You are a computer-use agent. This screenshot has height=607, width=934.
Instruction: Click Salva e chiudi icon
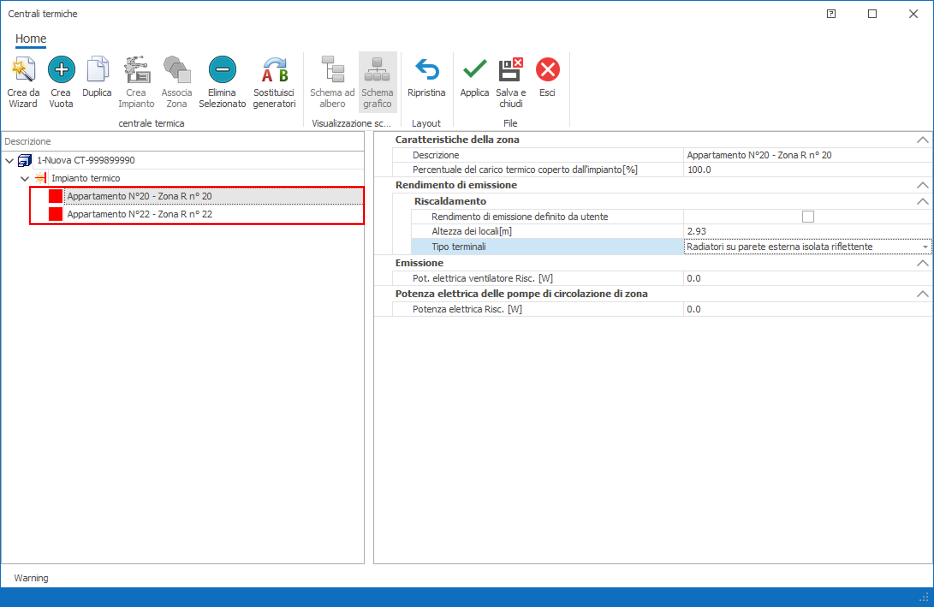point(510,70)
